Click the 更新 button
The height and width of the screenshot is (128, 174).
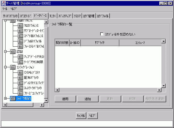(110, 99)
